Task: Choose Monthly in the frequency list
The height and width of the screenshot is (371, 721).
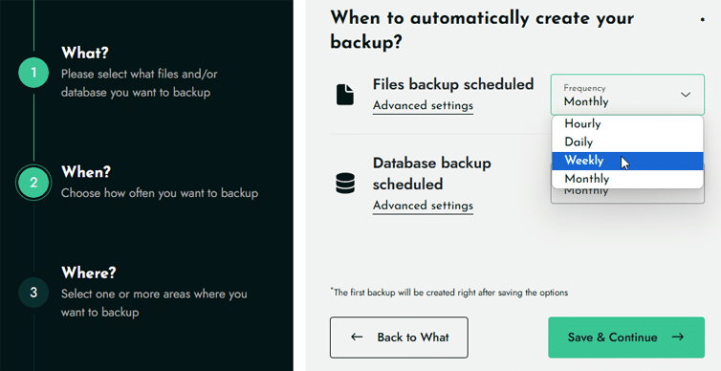Action: 627,179
